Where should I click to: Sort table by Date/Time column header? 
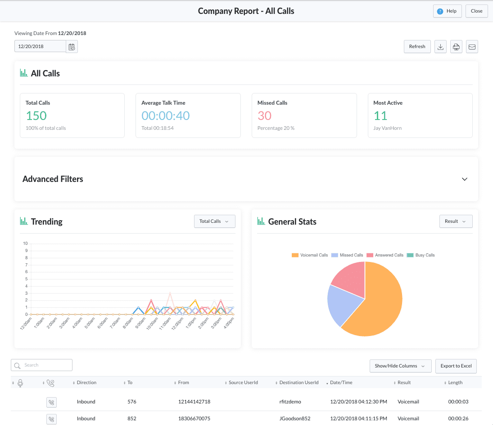[x=341, y=383]
